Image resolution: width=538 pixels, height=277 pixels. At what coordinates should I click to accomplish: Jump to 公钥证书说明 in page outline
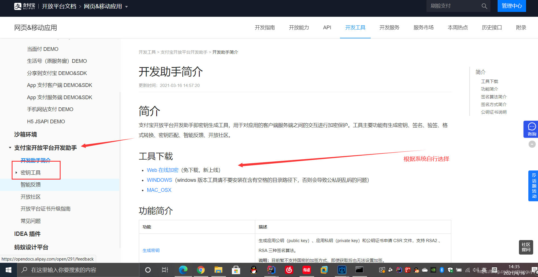click(x=494, y=112)
